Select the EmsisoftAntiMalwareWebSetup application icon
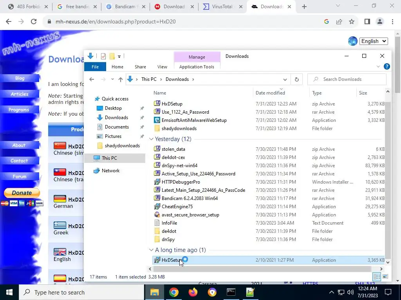401x300 pixels. coord(157,120)
